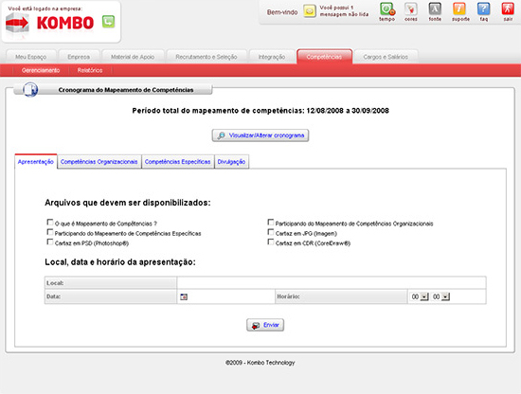Click the green switch company icon
Image resolution: width=521 pixels, height=394 pixels.
pyautogui.click(x=108, y=22)
